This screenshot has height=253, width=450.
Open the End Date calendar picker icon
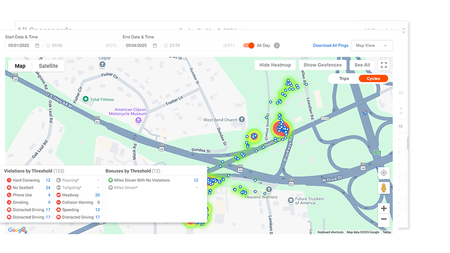155,45
